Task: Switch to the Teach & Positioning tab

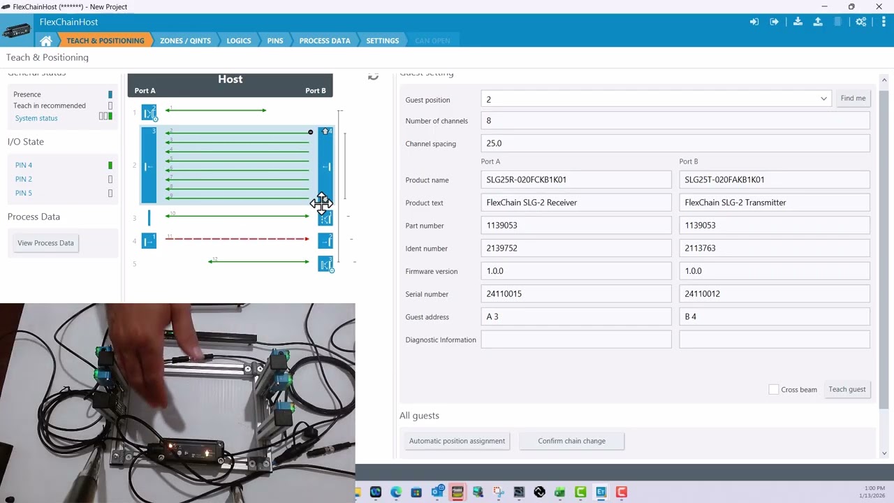Action: (x=105, y=41)
